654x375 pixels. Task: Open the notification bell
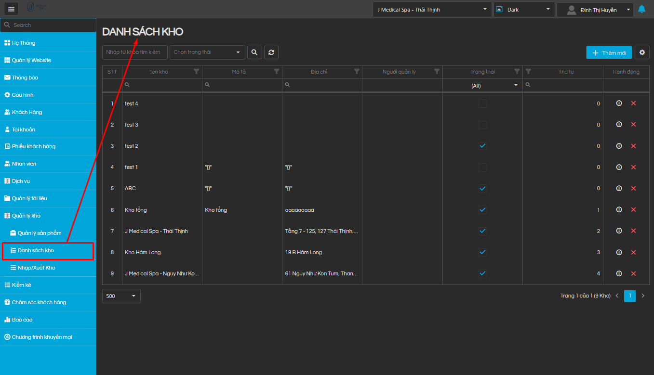point(641,9)
